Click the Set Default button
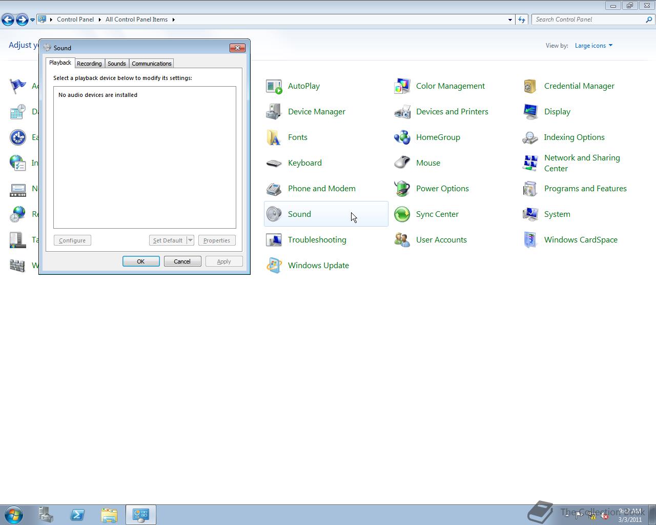Image resolution: width=656 pixels, height=525 pixels. coord(168,240)
